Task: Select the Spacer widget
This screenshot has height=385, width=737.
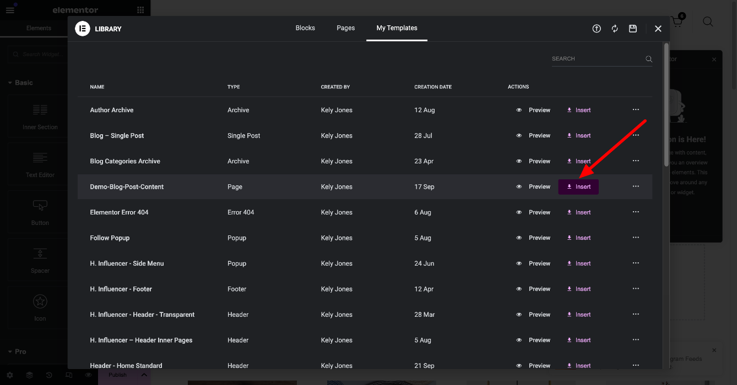Action: pyautogui.click(x=40, y=260)
